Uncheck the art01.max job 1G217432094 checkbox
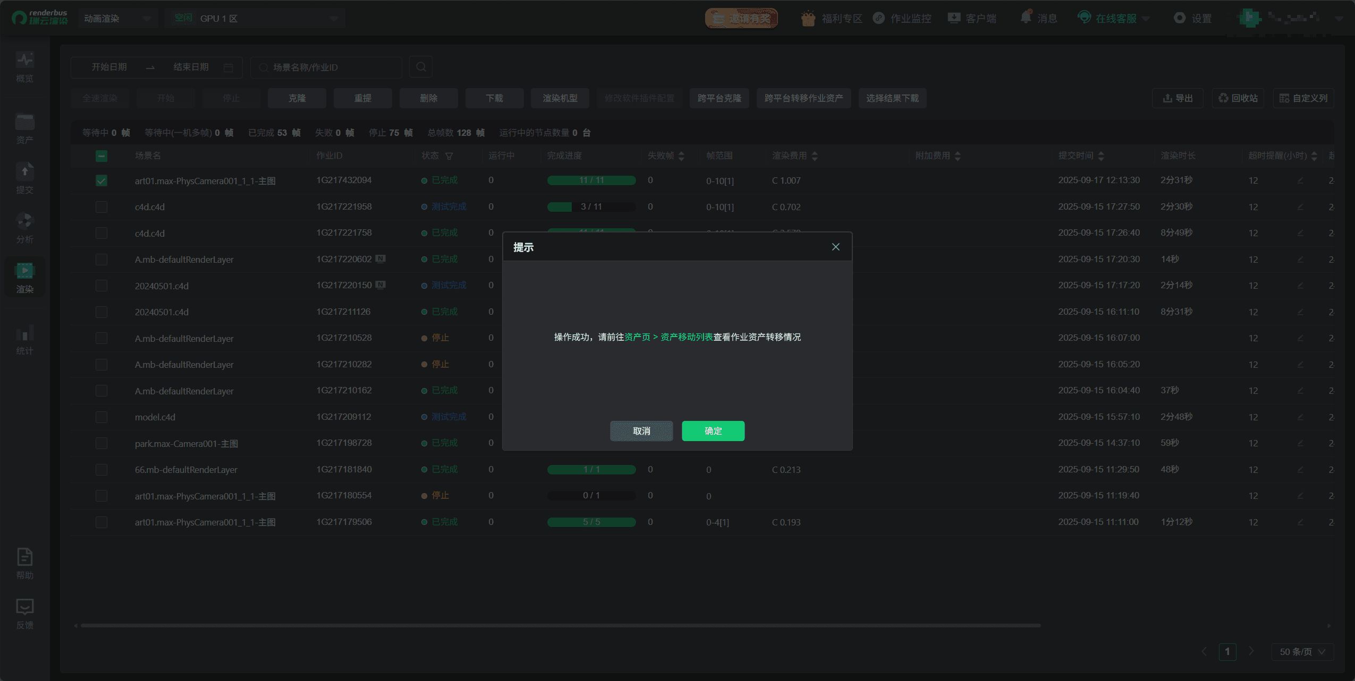Screen dimensions: 1355x681 (x=101, y=180)
